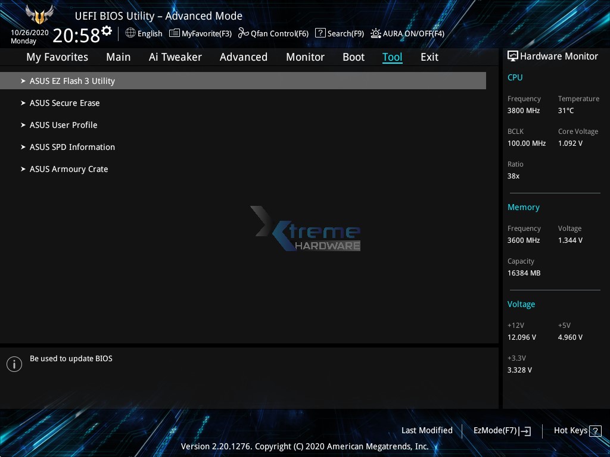Click the Hardware Monitor panel icon

click(513, 56)
